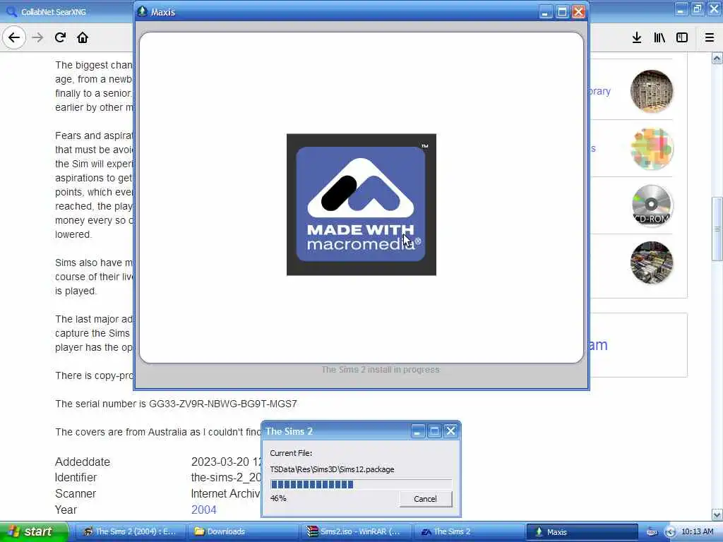This screenshot has height=542, width=723.
Task: Open the browser home page
Action: 83,37
